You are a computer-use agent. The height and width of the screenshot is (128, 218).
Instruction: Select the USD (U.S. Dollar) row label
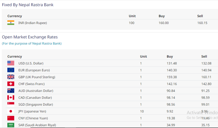(x=31, y=63)
